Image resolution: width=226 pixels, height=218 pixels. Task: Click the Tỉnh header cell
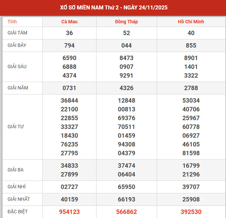click(x=12, y=22)
